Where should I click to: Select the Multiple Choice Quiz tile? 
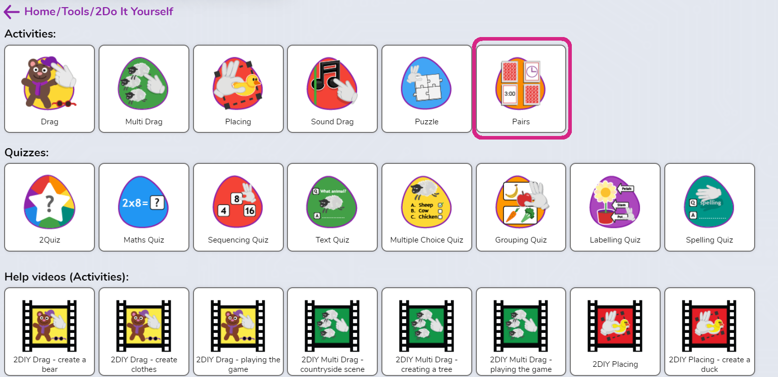click(427, 207)
